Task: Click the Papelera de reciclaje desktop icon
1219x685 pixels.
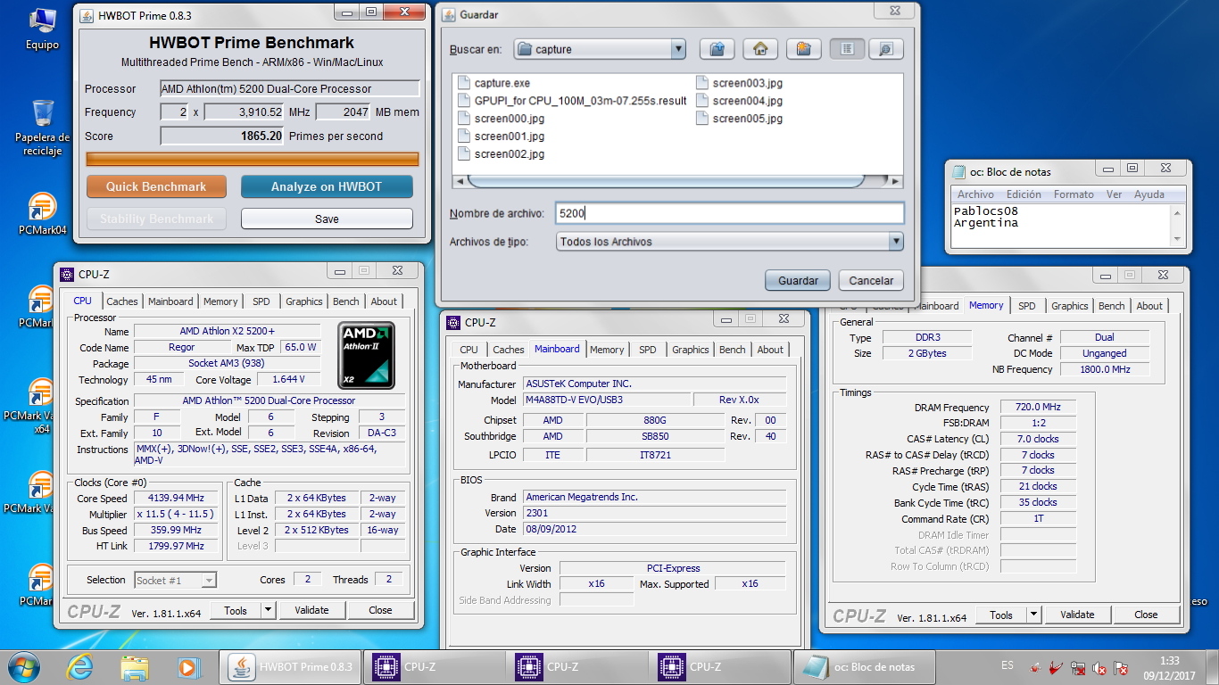Action: [x=42, y=128]
